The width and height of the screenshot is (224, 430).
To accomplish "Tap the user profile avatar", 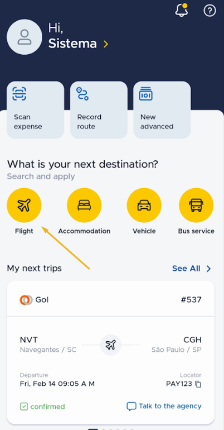I will 25,37.
